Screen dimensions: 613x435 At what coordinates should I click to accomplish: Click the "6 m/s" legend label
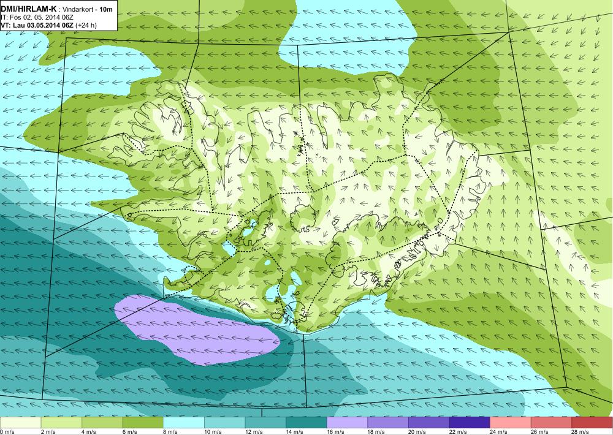(130, 432)
